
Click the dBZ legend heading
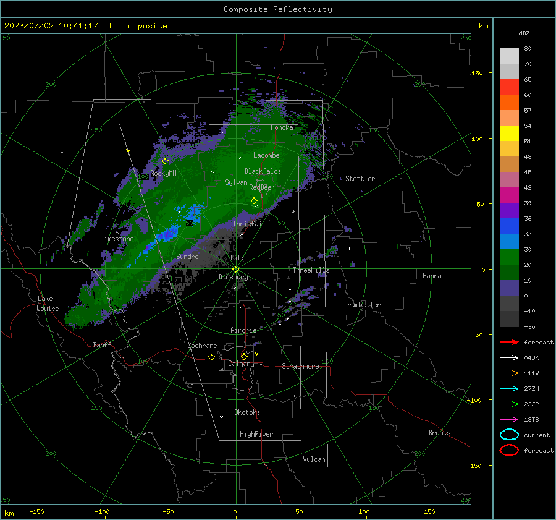coord(524,33)
